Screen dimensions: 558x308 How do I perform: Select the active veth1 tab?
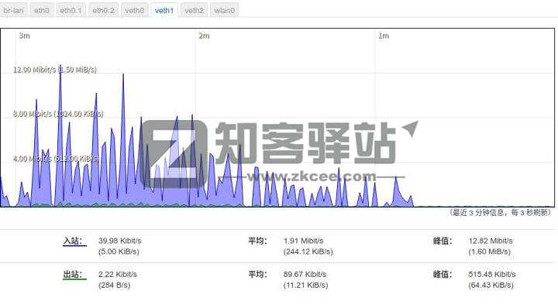[x=164, y=10]
